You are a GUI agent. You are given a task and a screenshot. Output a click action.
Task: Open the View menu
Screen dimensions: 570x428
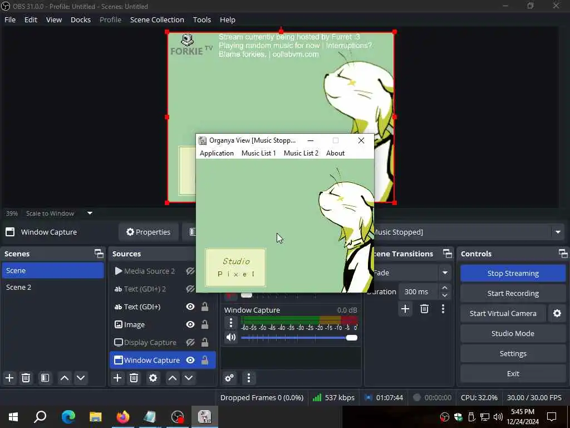[x=54, y=20]
